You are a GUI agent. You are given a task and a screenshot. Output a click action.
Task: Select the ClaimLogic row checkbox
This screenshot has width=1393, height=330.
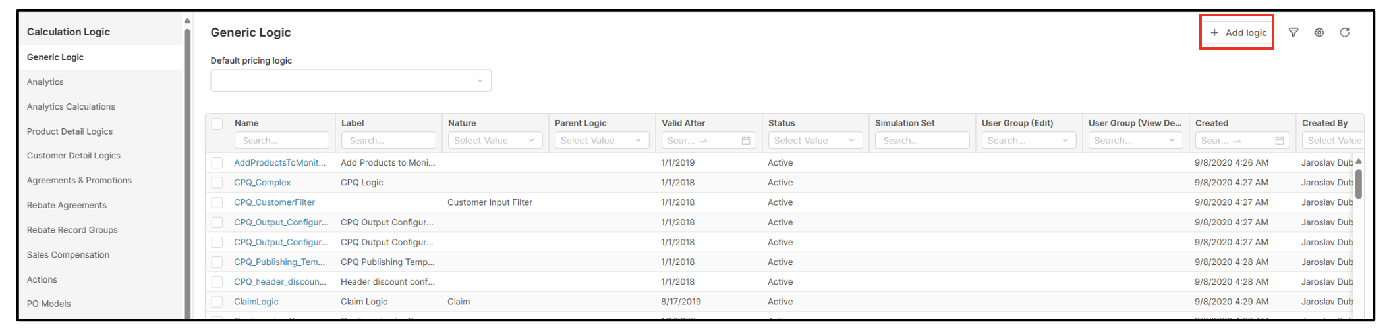[217, 302]
